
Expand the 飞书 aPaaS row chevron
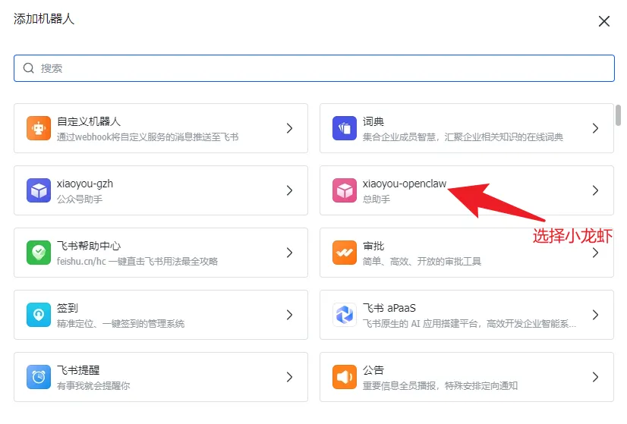coord(595,315)
